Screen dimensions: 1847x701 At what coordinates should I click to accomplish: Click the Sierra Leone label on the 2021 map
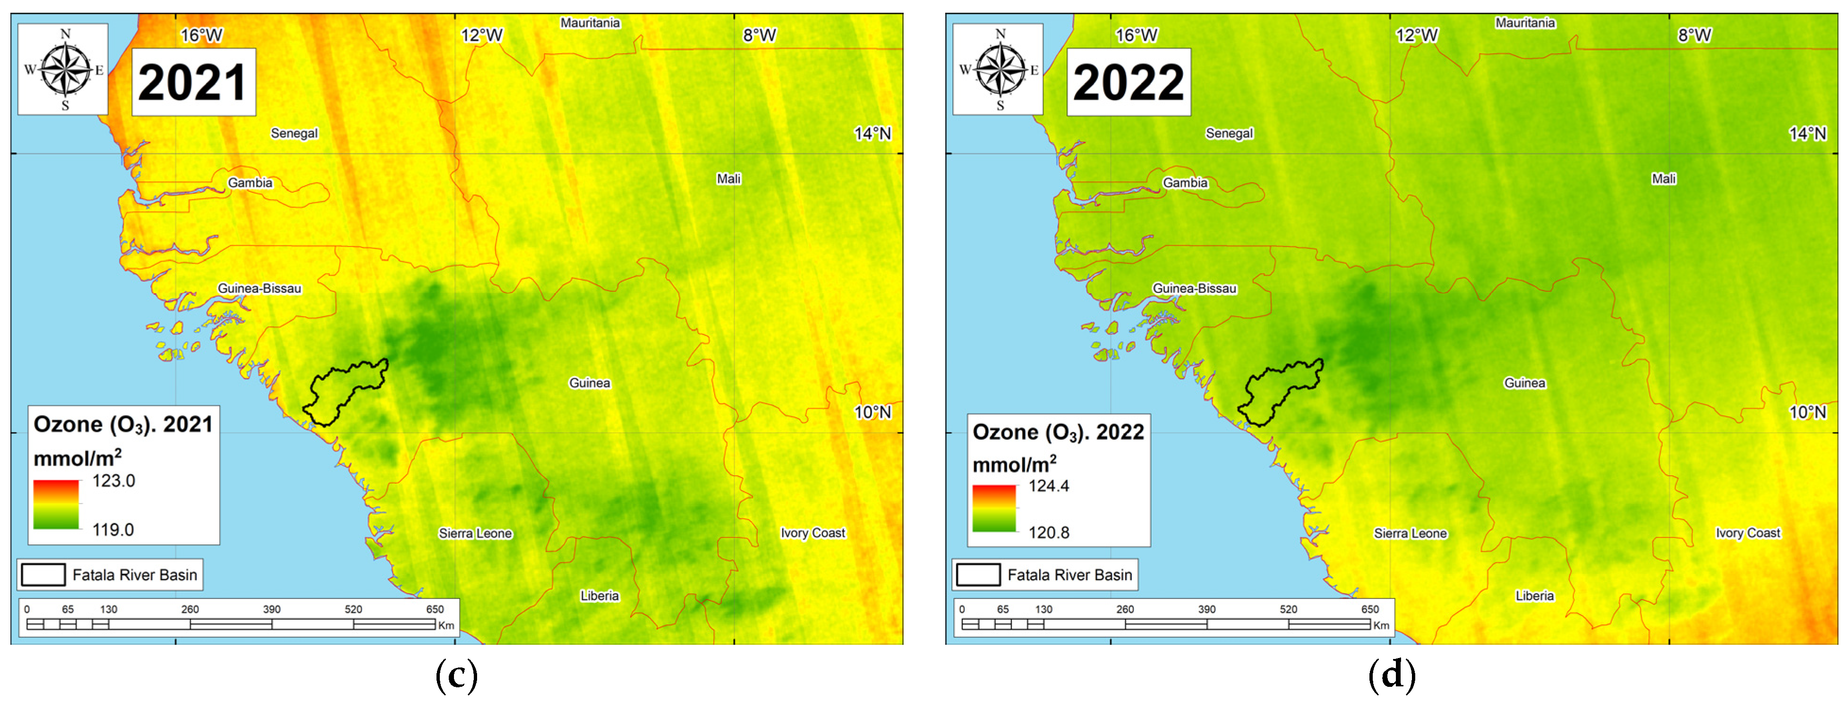click(x=475, y=533)
